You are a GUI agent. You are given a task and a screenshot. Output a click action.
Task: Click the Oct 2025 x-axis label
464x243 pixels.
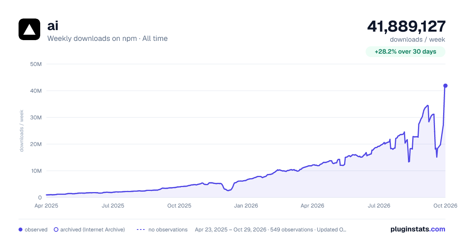click(179, 206)
